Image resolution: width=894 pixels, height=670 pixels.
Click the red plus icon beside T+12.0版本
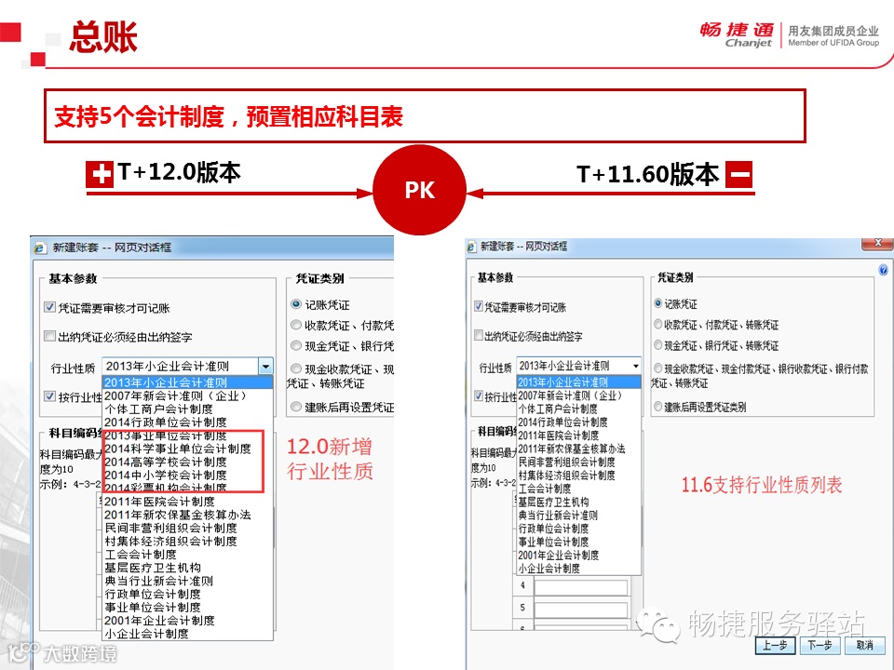coord(100,174)
